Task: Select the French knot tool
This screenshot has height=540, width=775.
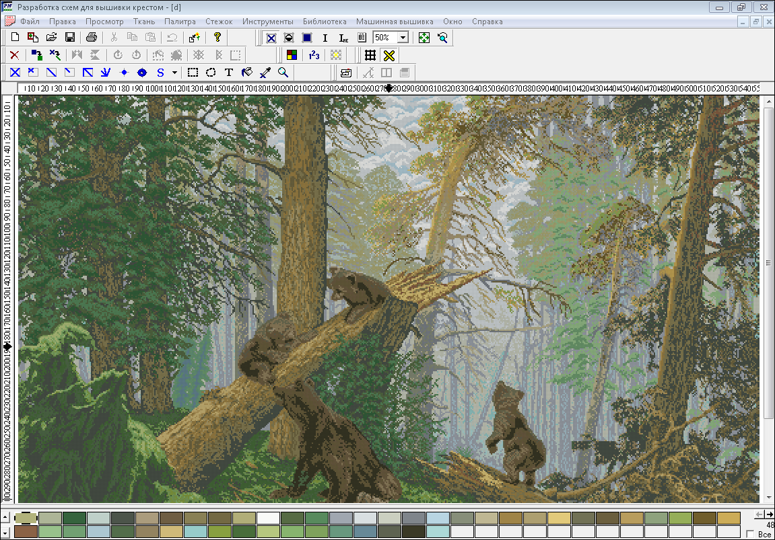Action: coord(124,73)
